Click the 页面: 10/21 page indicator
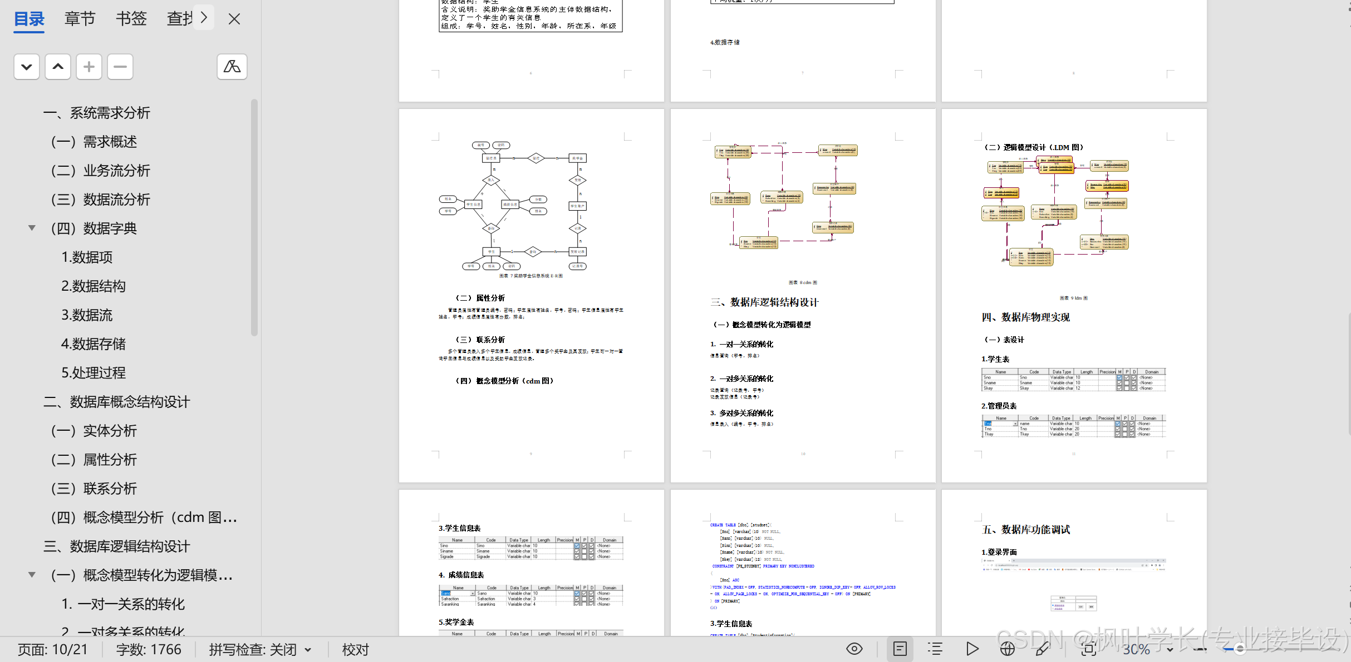The height and width of the screenshot is (662, 1351). (x=53, y=649)
